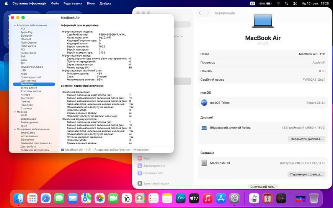Launch FaceTime from the dock
The width and height of the screenshot is (333, 208).
(113, 199)
